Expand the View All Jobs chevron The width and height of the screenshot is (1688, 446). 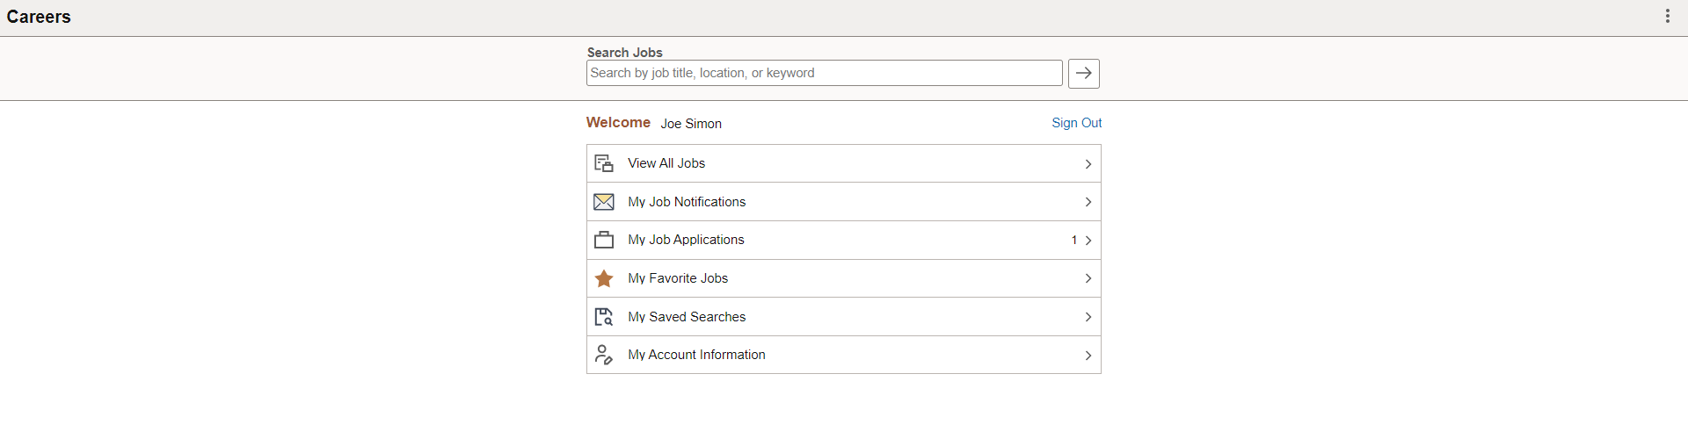click(1088, 164)
